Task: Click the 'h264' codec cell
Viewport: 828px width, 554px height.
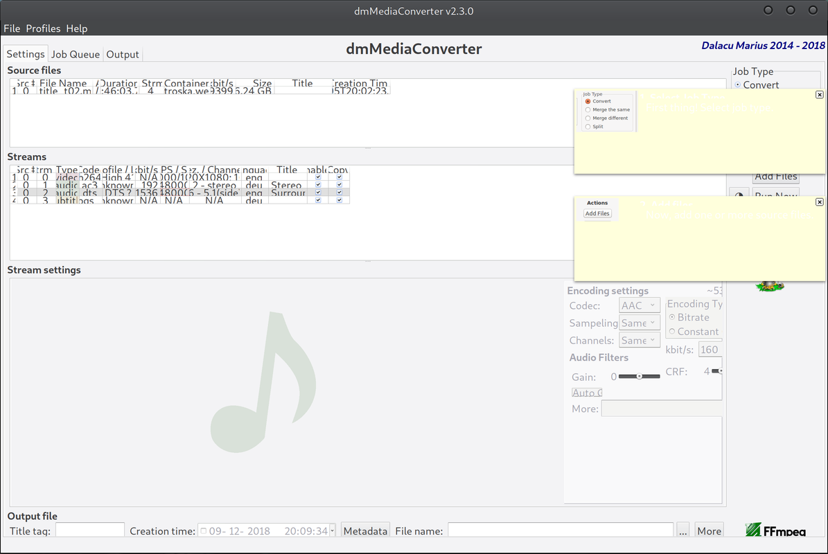Action: (x=90, y=178)
